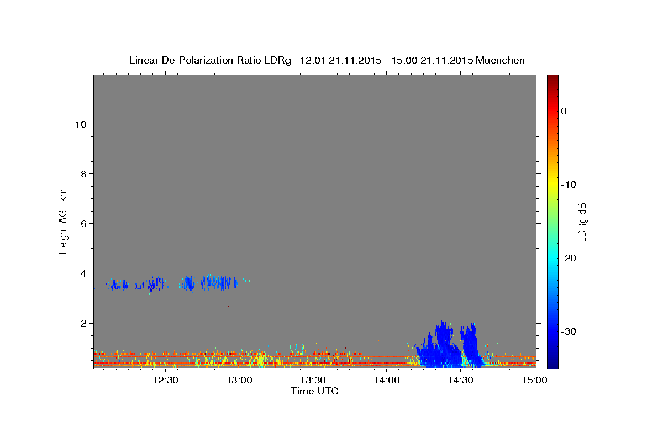663x442 pixels.
Task: Click the dark red top of the colorbar
Action: pos(552,78)
